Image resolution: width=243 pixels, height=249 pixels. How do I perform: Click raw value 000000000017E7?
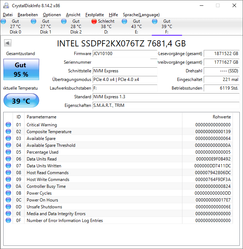(x=213, y=200)
